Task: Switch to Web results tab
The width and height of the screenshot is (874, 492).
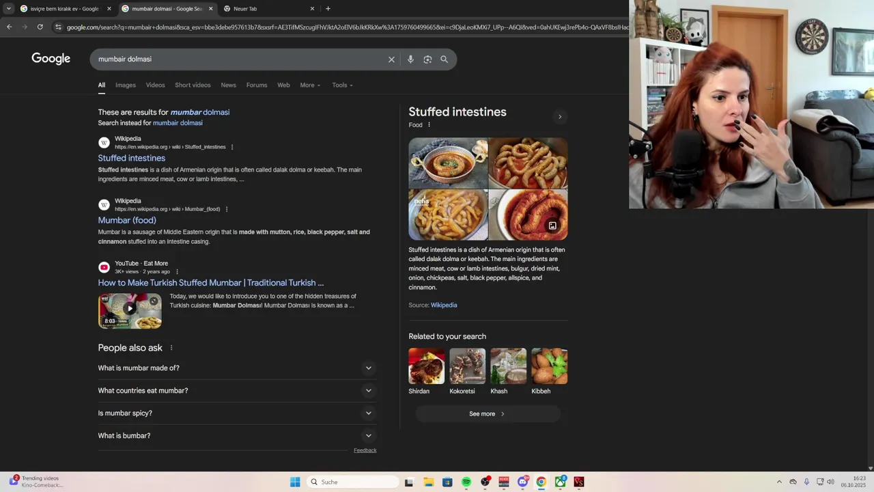Action: pos(283,85)
